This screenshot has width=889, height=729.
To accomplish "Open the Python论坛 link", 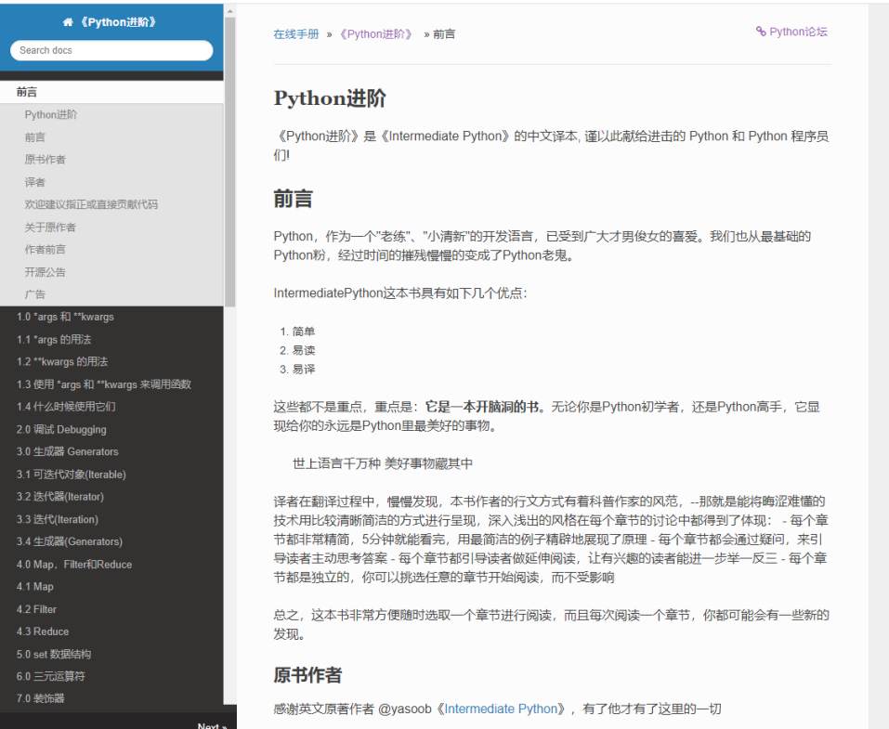I will (798, 32).
